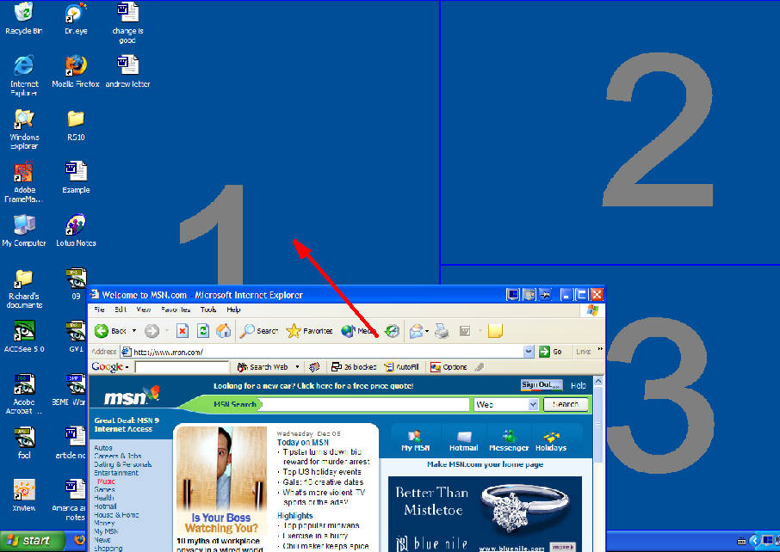Open the Tools menu

tap(208, 310)
